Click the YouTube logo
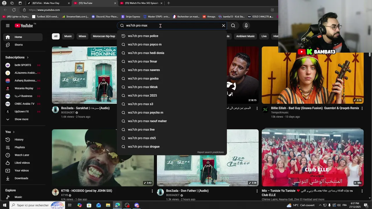The width and height of the screenshot is (372, 209). [x=24, y=26]
